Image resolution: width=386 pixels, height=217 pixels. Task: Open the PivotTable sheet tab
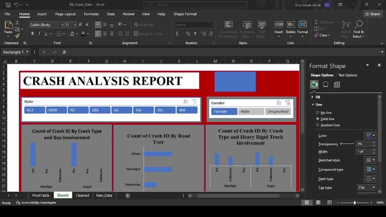point(41,195)
